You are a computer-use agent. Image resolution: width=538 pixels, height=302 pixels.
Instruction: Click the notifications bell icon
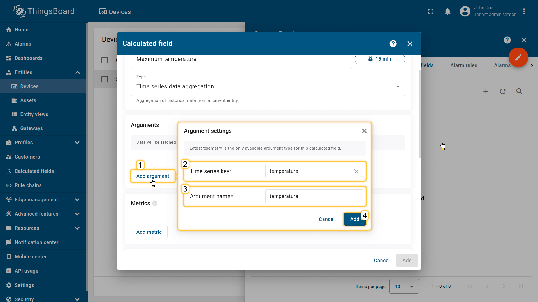pos(447,11)
